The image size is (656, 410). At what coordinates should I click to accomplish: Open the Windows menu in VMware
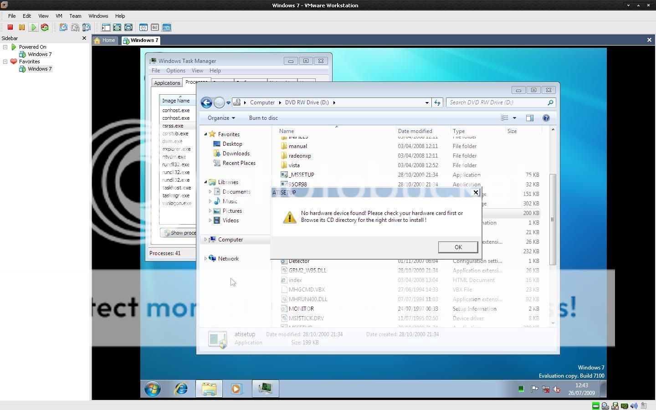click(x=98, y=16)
